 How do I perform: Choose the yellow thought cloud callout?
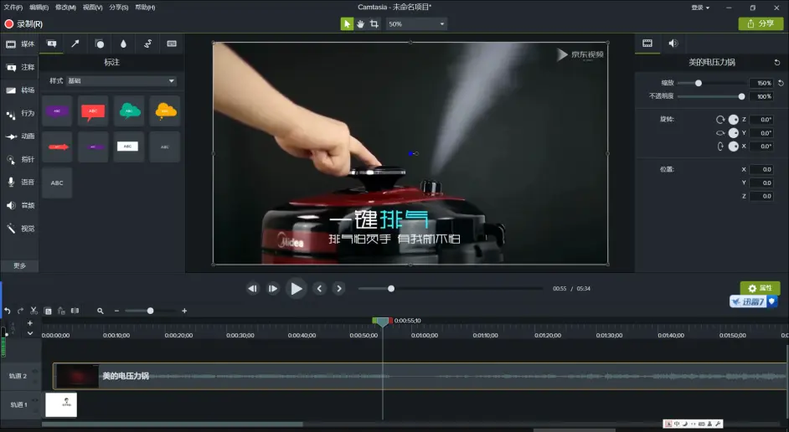165,111
